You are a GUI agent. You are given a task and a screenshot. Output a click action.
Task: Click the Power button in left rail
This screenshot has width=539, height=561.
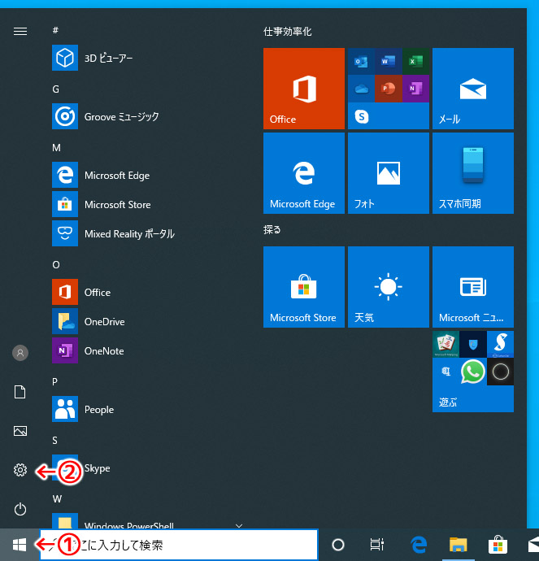coord(20,509)
